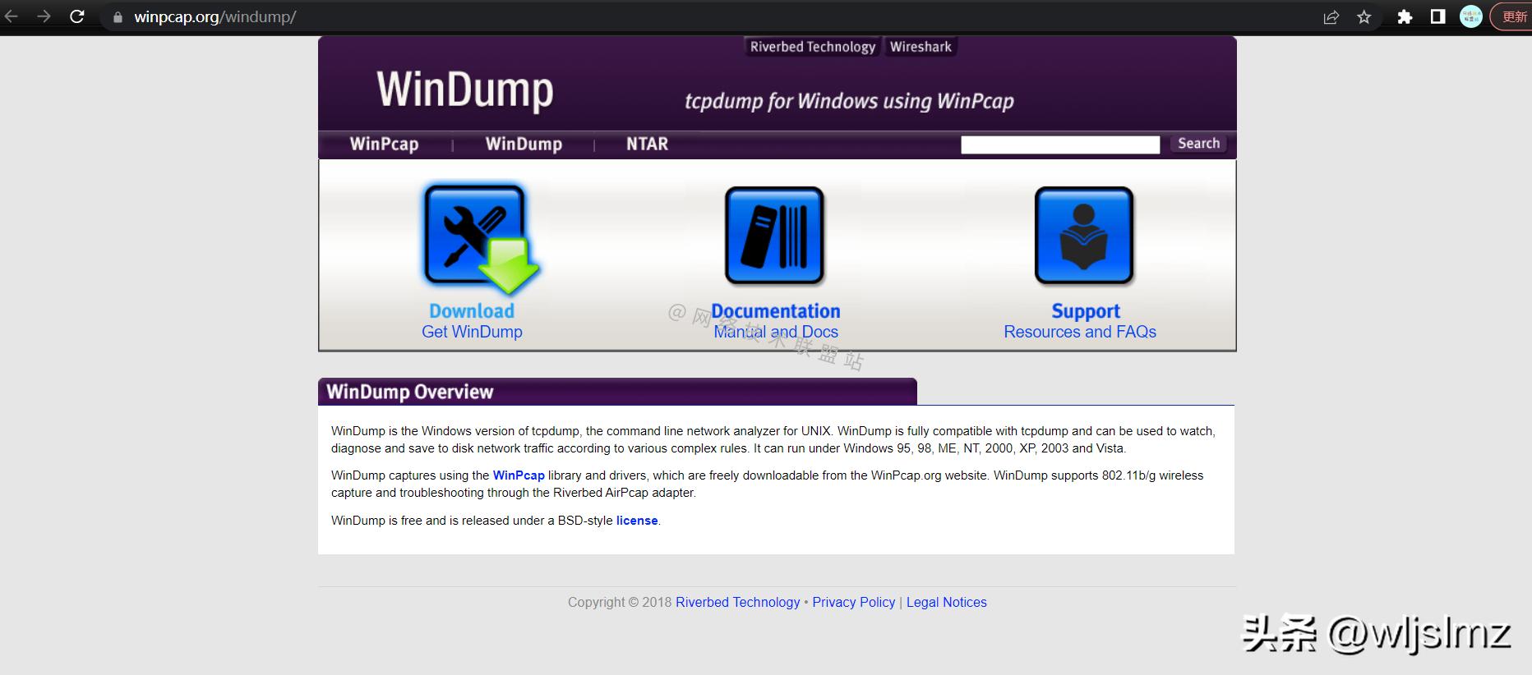Select the Wireshark top tab
The height and width of the screenshot is (675, 1532).
921,47
